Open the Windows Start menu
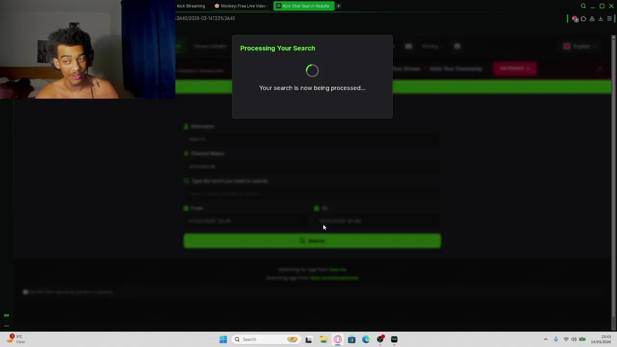 tap(223, 339)
